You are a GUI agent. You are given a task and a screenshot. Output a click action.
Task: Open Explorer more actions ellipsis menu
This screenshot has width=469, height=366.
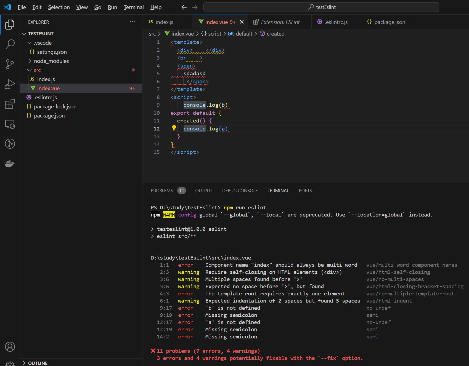point(133,22)
